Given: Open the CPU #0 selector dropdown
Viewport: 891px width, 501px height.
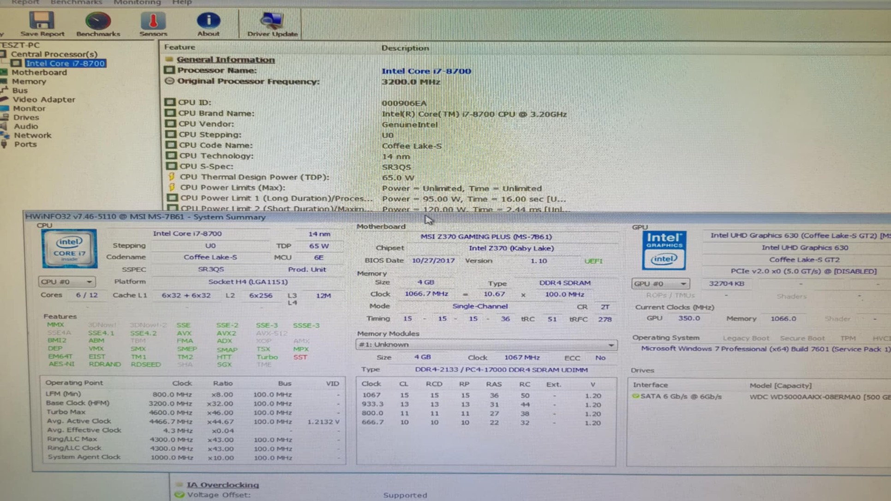Looking at the screenshot, I should coord(66,281).
